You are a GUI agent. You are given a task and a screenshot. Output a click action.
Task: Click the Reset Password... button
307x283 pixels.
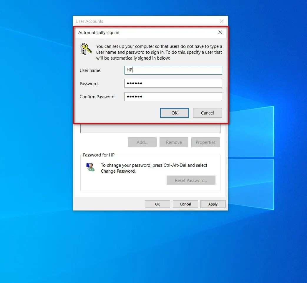(191, 181)
